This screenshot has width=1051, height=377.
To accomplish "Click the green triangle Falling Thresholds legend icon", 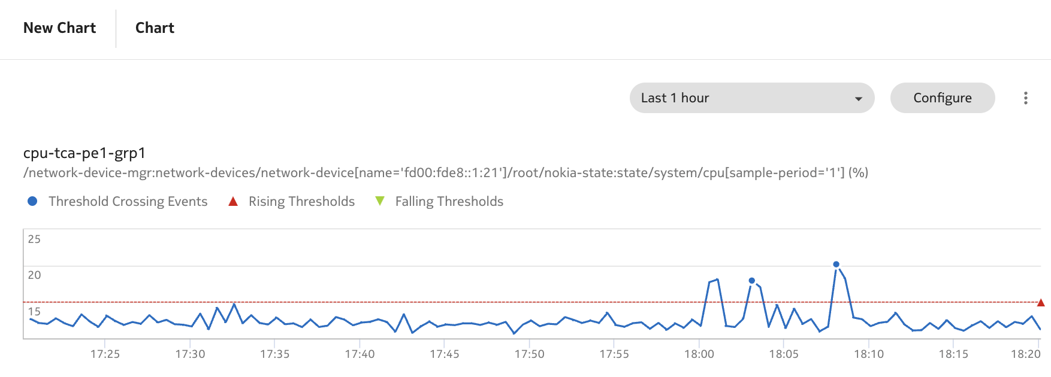I will (x=379, y=202).
